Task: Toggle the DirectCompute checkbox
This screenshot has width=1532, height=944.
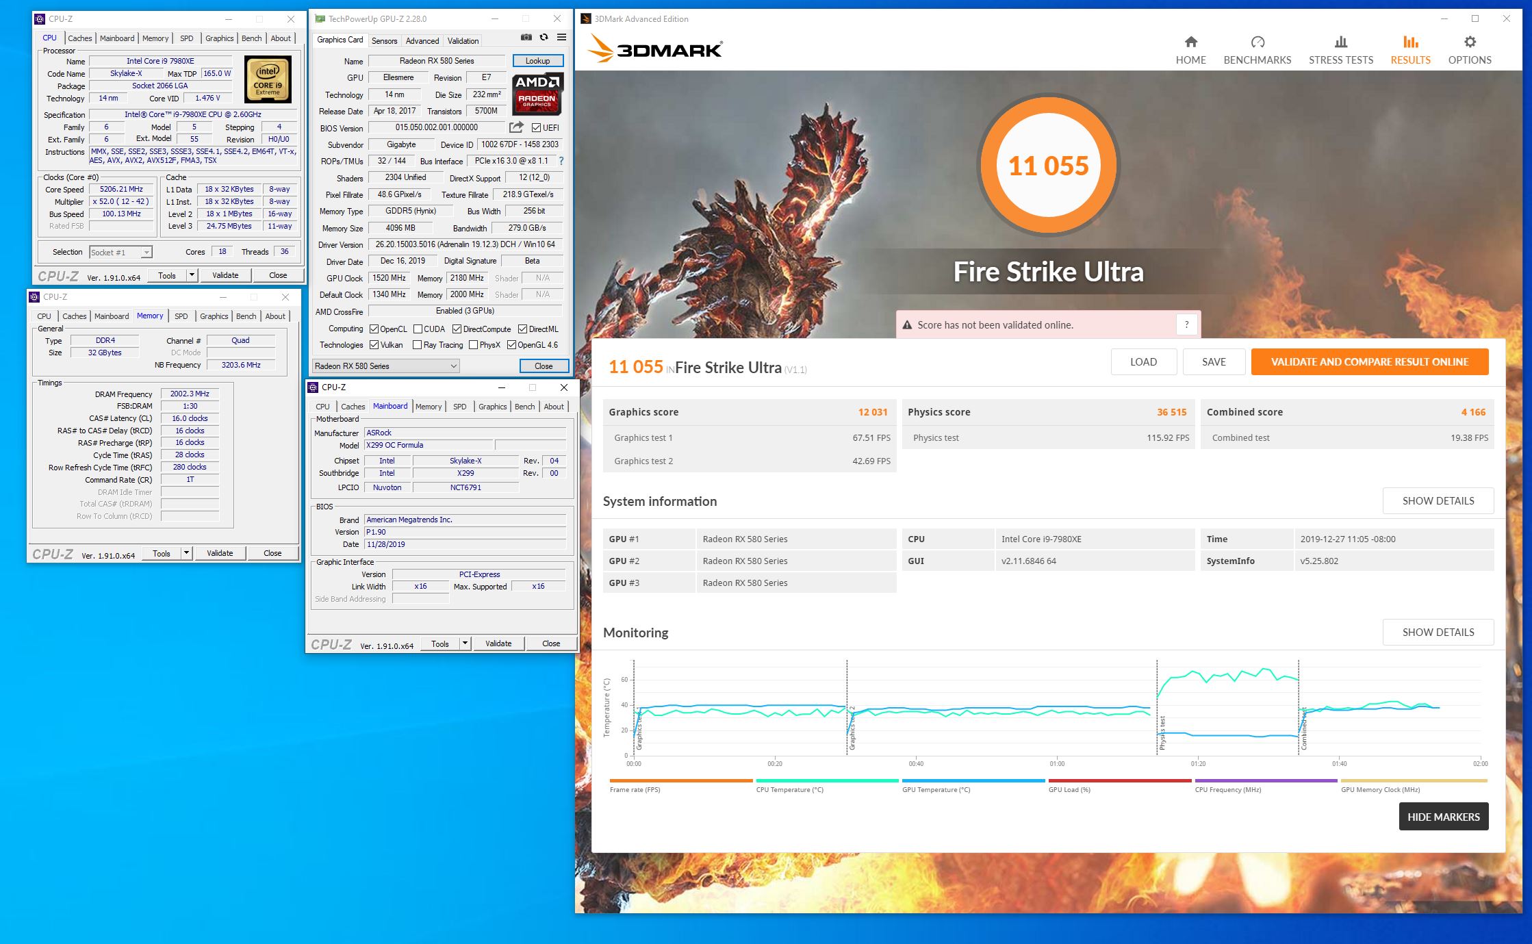Action: point(457,329)
